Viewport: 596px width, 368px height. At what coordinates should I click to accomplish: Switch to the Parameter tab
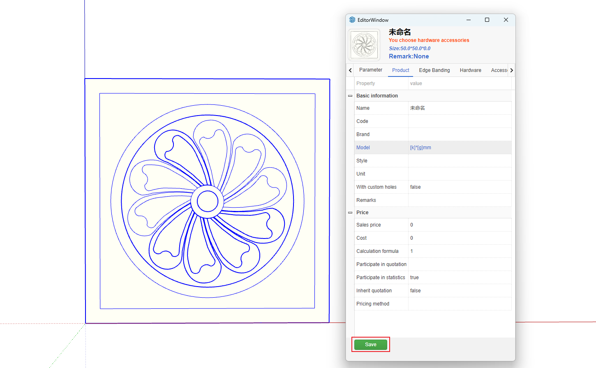click(370, 70)
